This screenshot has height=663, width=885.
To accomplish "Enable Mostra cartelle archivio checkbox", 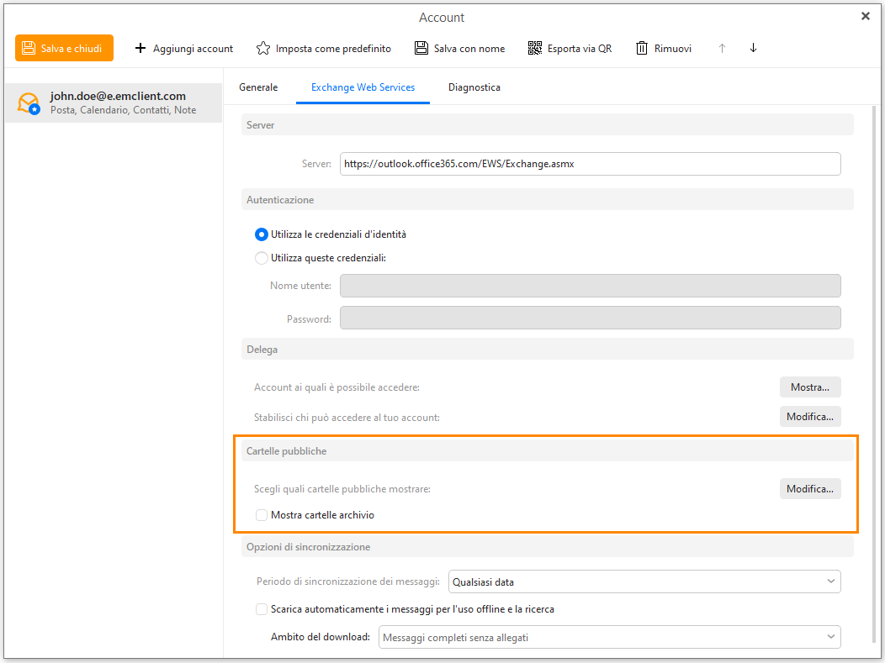I will click(262, 515).
